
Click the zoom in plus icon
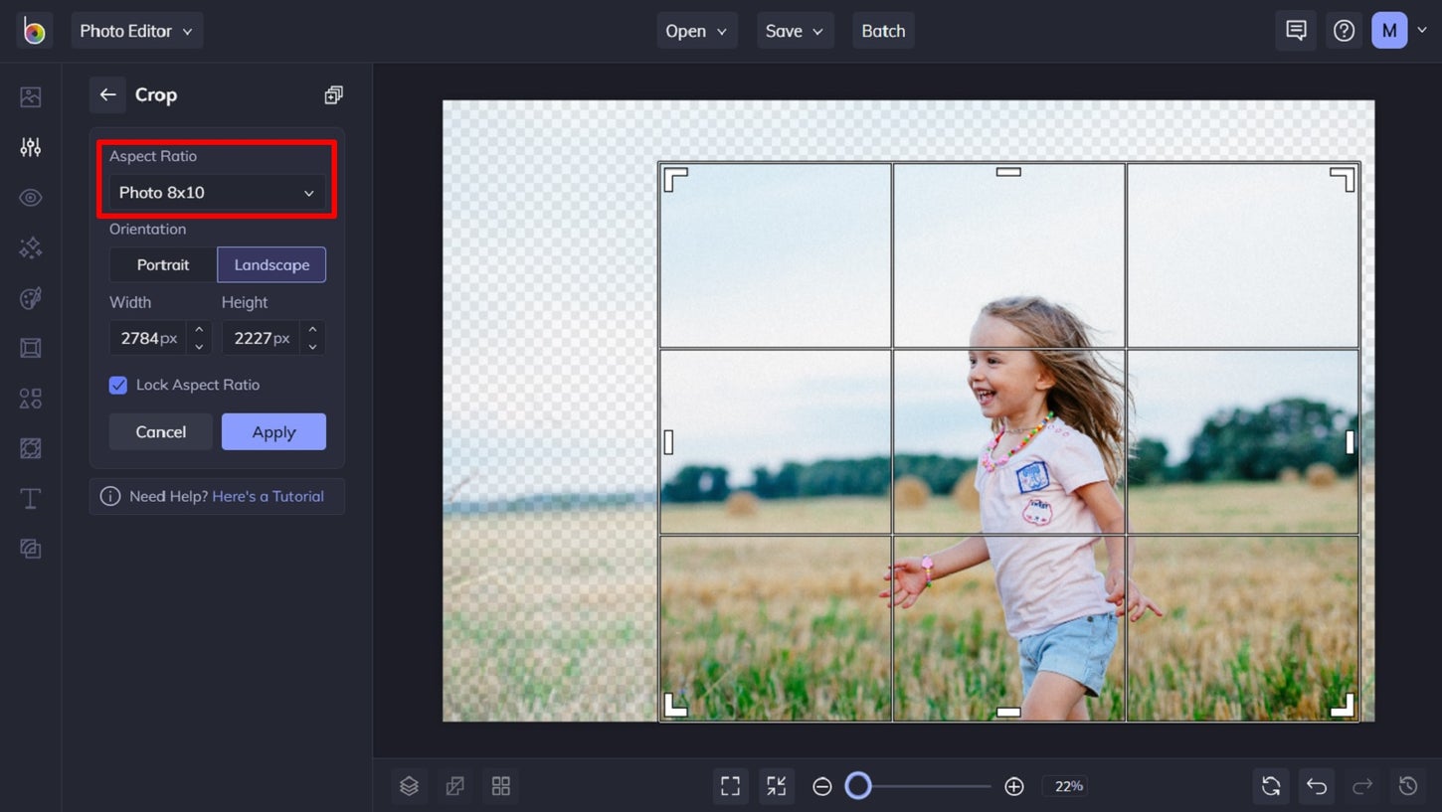(1013, 786)
